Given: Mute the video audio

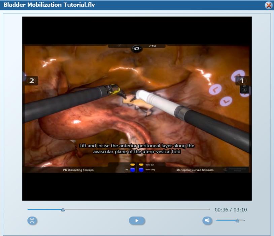Looking at the screenshot, I should 207,220.
